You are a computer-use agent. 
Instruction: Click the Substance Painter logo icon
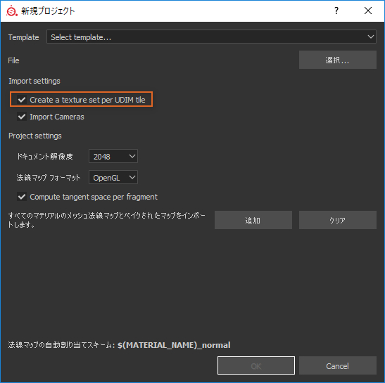pyautogui.click(x=11, y=11)
